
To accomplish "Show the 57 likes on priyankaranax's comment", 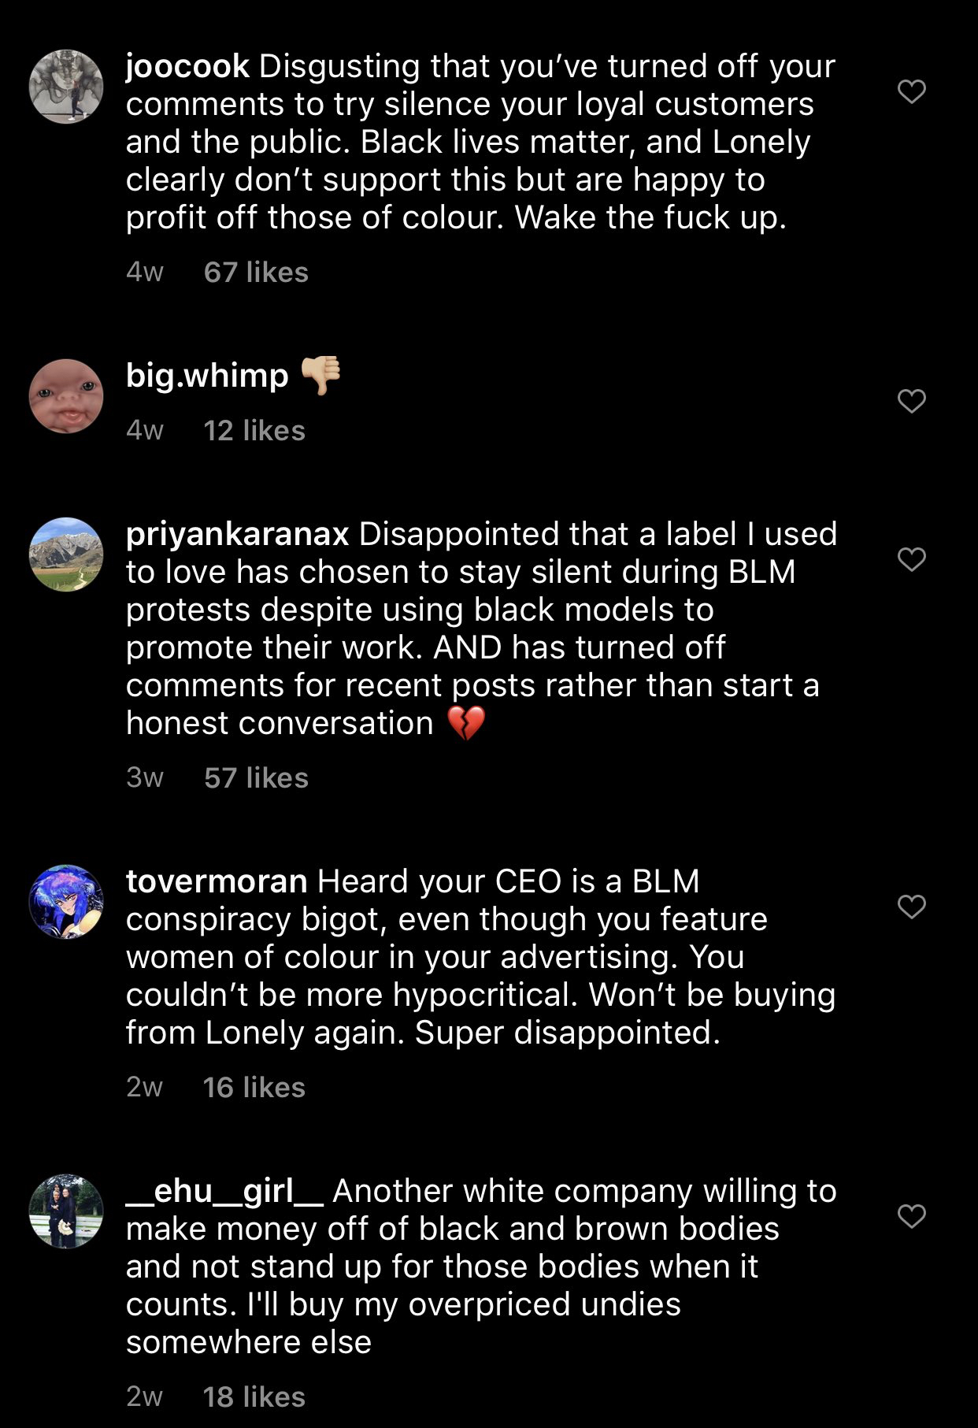I will coord(256,778).
